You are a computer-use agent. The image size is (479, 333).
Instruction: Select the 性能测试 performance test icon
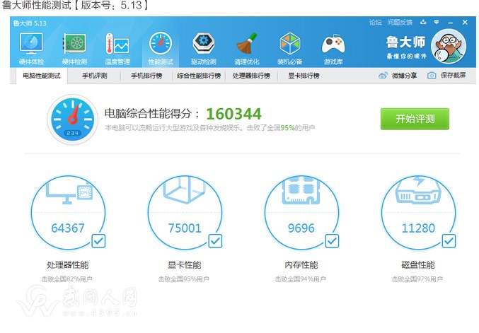coord(161,44)
